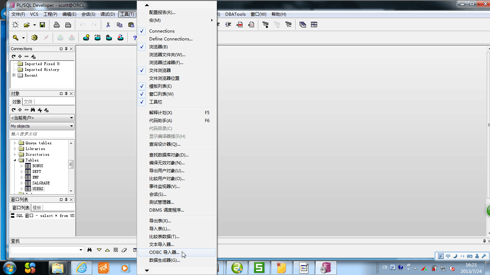490x275 pixels.
Task: Click 解释计划(X) menu item
Action: (x=177, y=113)
